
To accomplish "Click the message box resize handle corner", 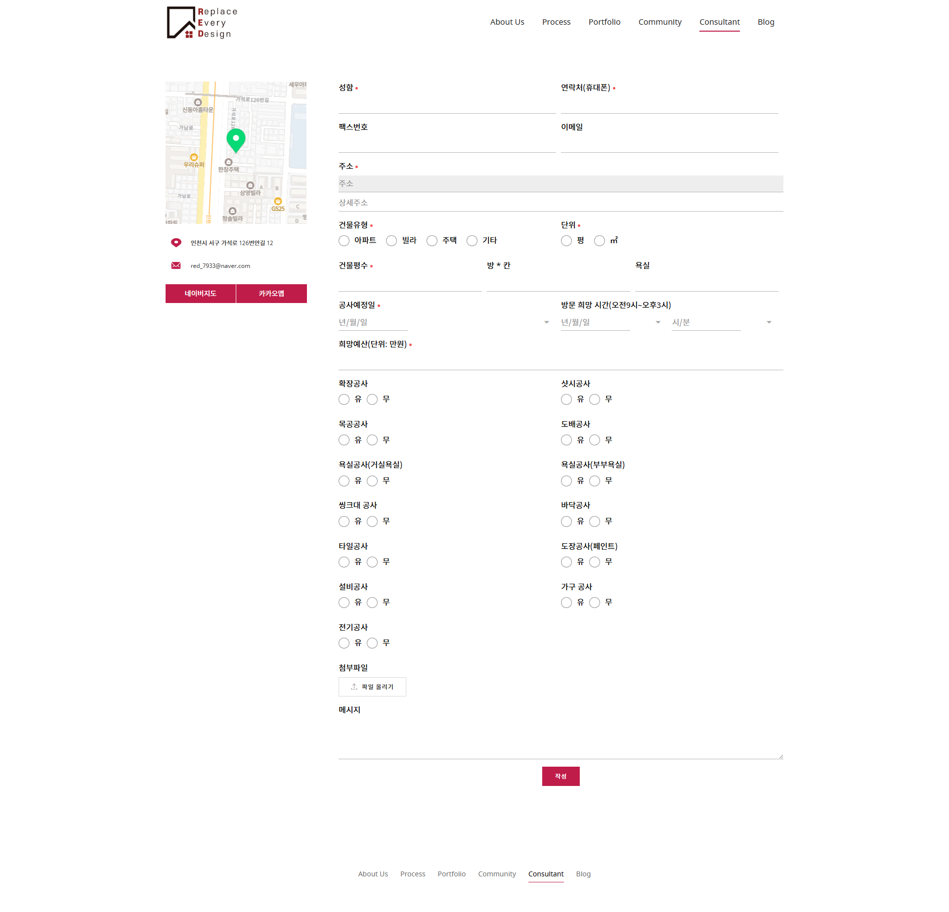I will 781,756.
